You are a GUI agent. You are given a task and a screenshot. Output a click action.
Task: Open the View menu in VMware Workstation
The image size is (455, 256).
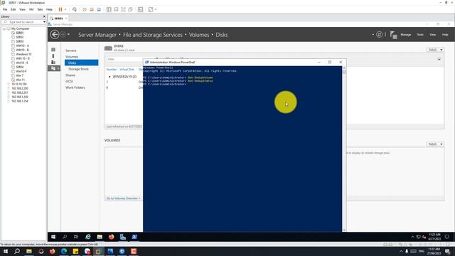pyautogui.click(x=22, y=9)
